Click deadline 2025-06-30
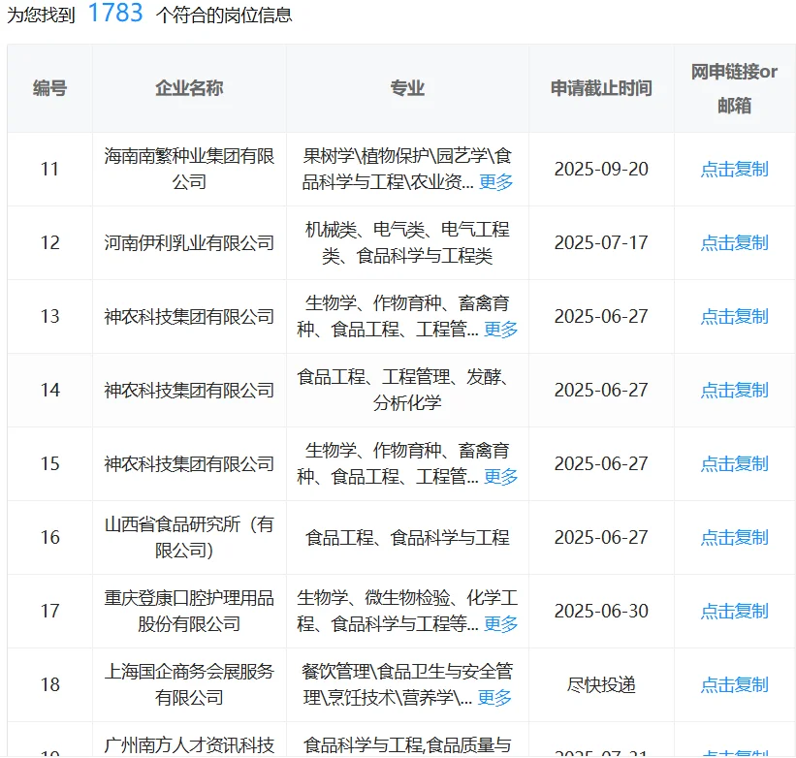This screenshot has width=796, height=758. click(x=601, y=611)
